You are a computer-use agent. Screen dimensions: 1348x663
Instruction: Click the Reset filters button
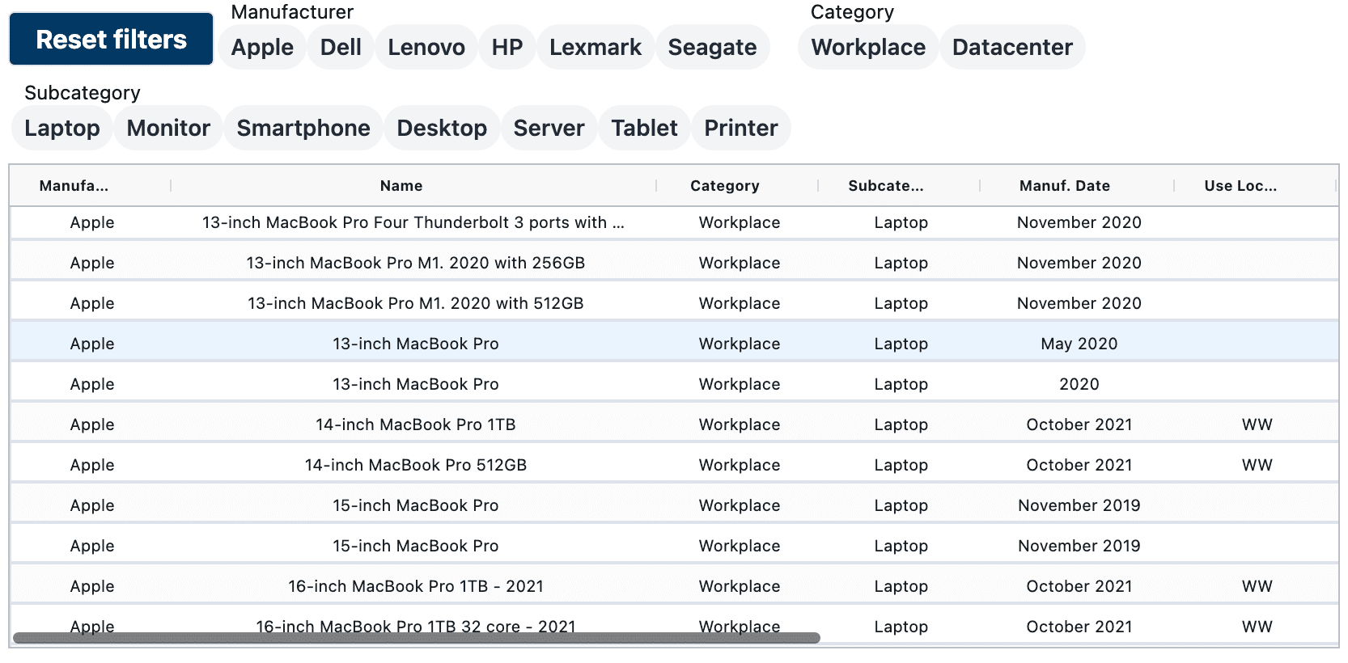click(x=111, y=39)
